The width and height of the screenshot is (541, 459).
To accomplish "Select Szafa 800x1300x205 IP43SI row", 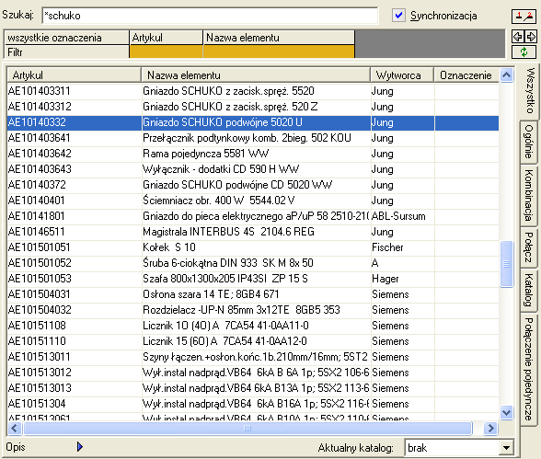I will [x=253, y=279].
